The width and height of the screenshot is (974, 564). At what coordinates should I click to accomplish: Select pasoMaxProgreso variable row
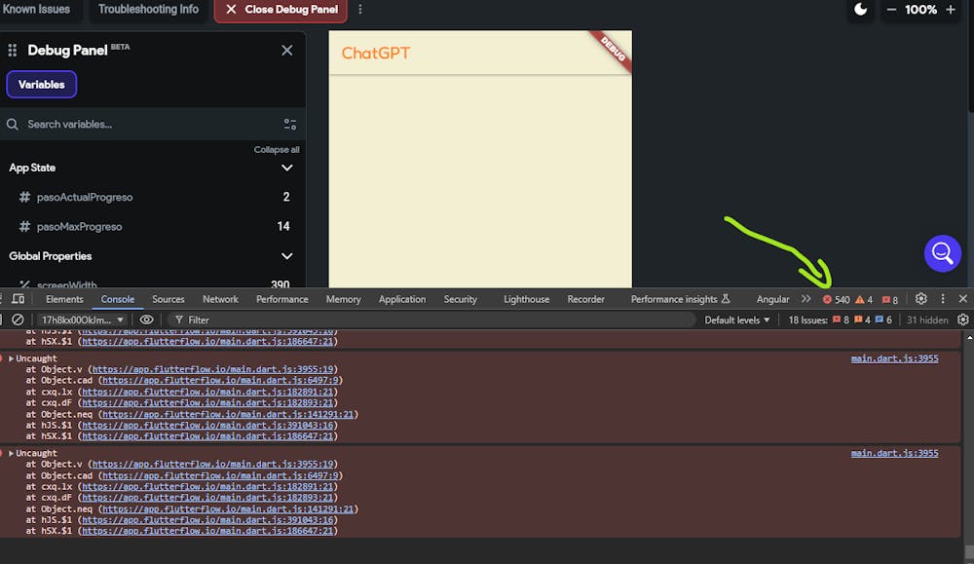(152, 226)
